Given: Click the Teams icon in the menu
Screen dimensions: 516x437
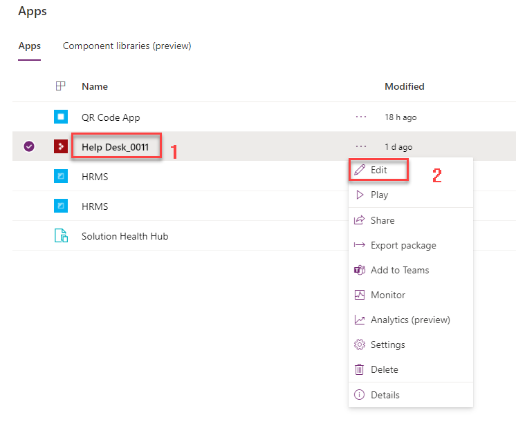Looking at the screenshot, I should point(360,271).
